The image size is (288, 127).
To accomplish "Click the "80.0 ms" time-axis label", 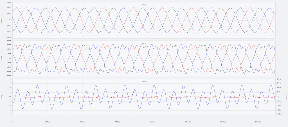I will (153, 122).
